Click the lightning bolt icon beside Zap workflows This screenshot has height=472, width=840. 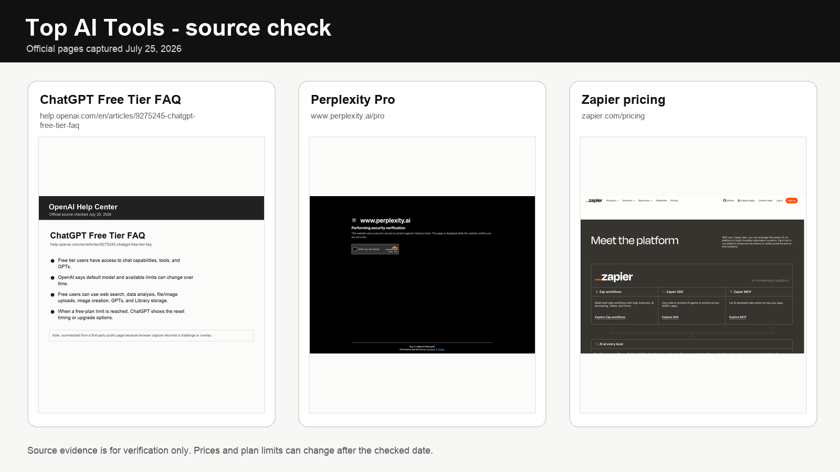pos(597,292)
